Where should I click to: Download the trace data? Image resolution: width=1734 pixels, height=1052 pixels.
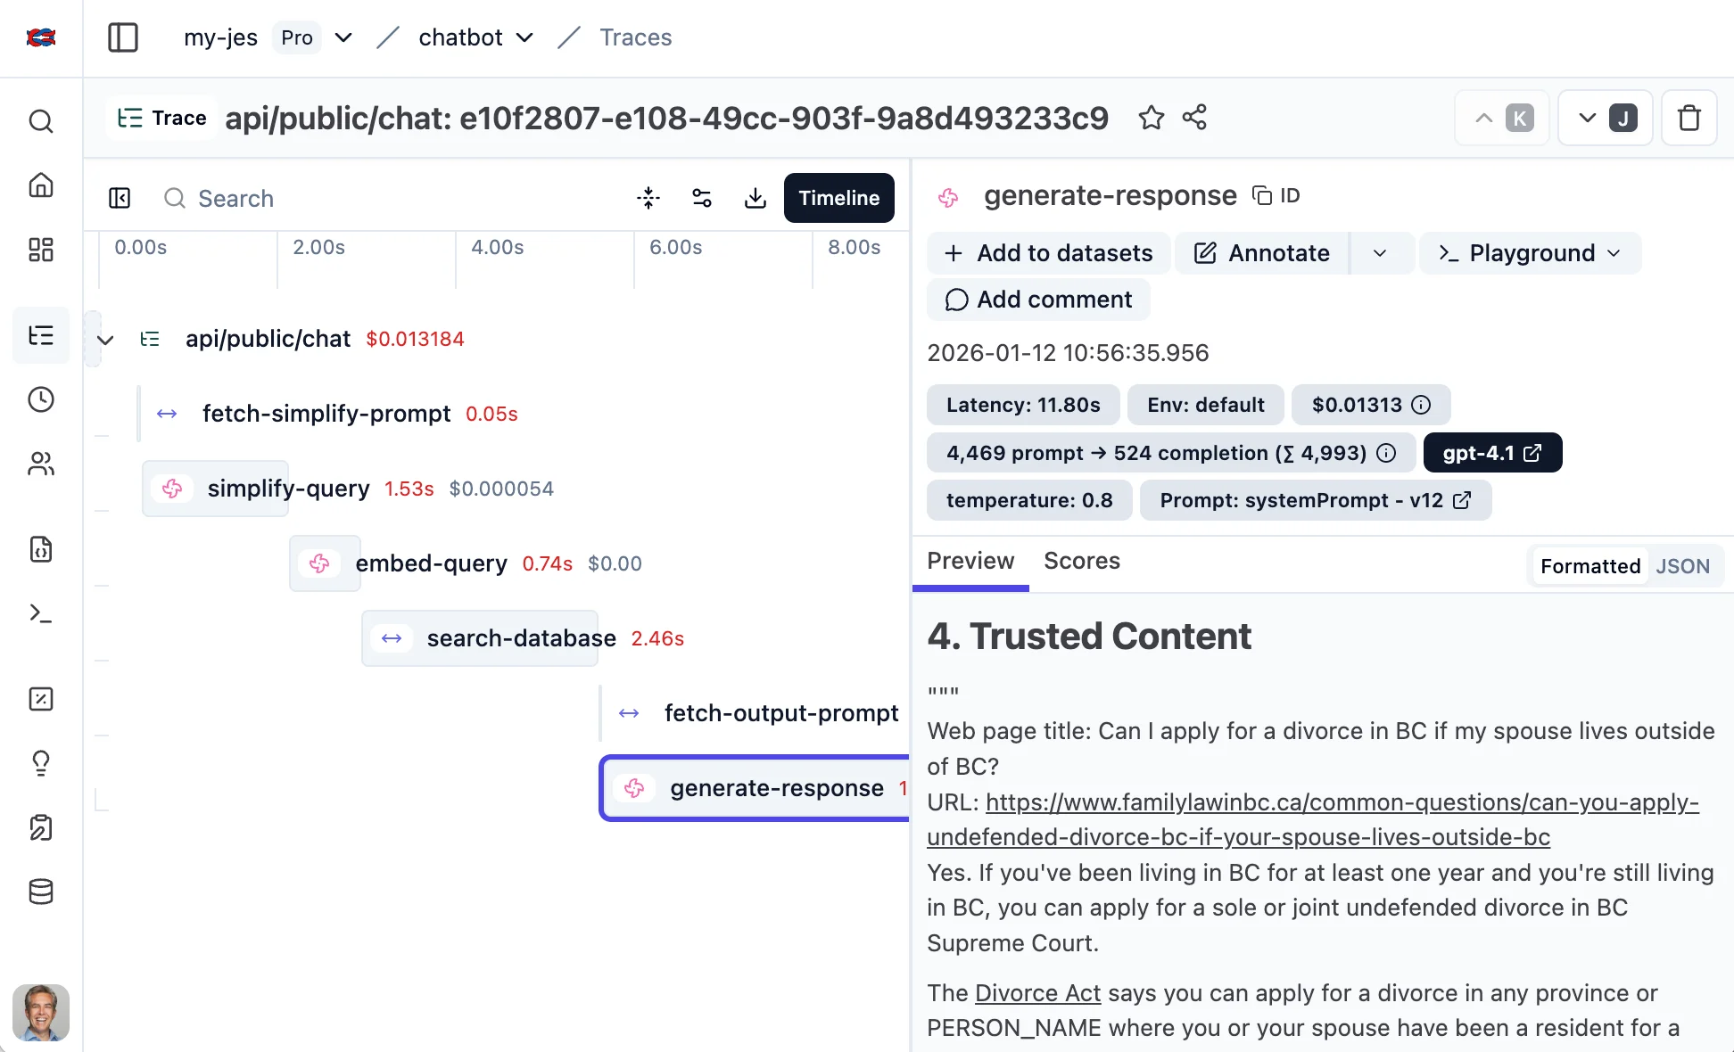(755, 198)
